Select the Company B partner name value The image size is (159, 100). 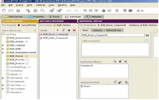click(87, 66)
